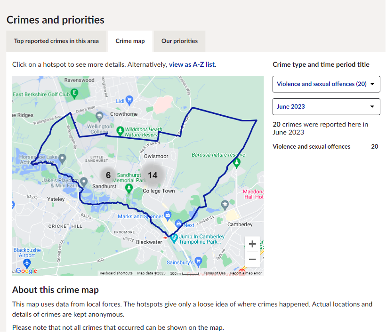Click the Sainsbury's shopping cart pin
Screen dimensions: 386x334
[198, 261]
